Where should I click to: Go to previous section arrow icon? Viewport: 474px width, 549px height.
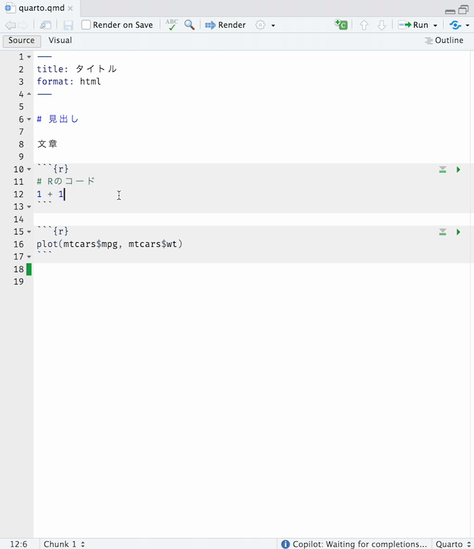tap(364, 25)
